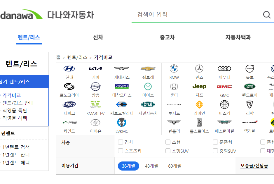The width and height of the screenshot is (274, 184).
Task: Select the Audi (아우디) rings logo
Action: [x=224, y=68]
